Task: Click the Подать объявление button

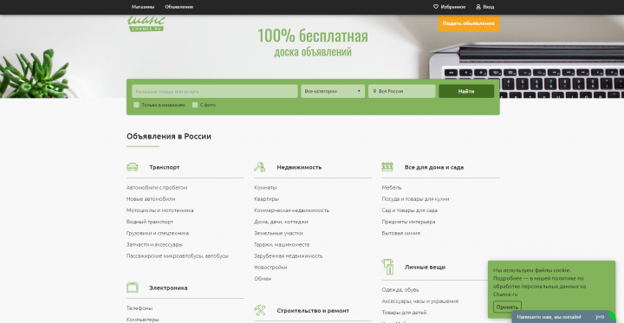Action: (x=469, y=23)
